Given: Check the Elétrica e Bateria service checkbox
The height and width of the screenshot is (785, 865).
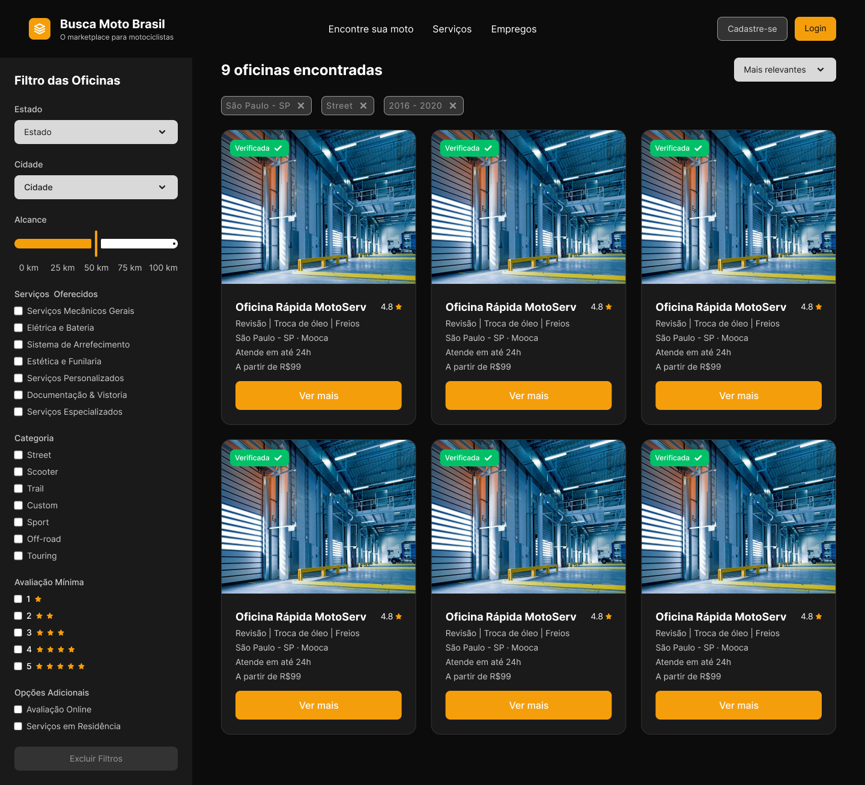Looking at the screenshot, I should (x=19, y=328).
